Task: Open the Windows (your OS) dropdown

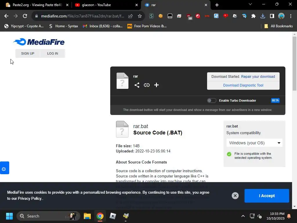Action: [254, 143]
